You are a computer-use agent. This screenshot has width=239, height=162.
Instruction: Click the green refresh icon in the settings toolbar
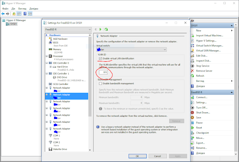click(x=106, y=29)
